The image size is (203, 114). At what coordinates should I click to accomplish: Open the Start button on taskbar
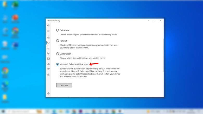[3, 111]
